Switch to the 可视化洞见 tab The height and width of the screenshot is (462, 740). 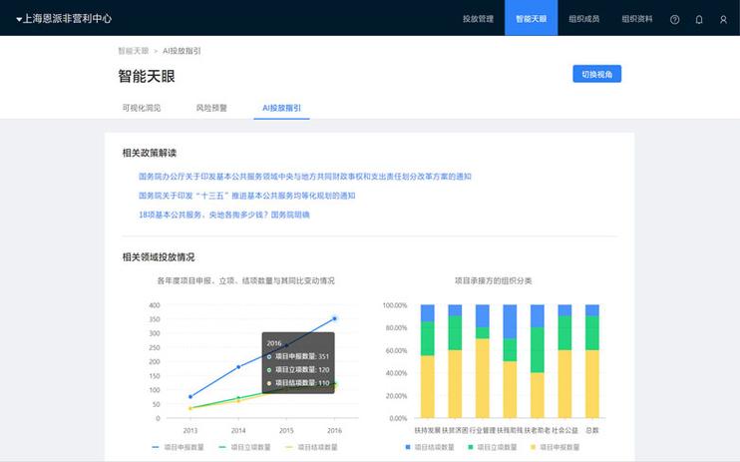(141, 107)
